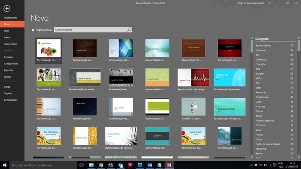Open Photoshop from the taskbar
Screen dimensions: 301x169
click(139, 165)
